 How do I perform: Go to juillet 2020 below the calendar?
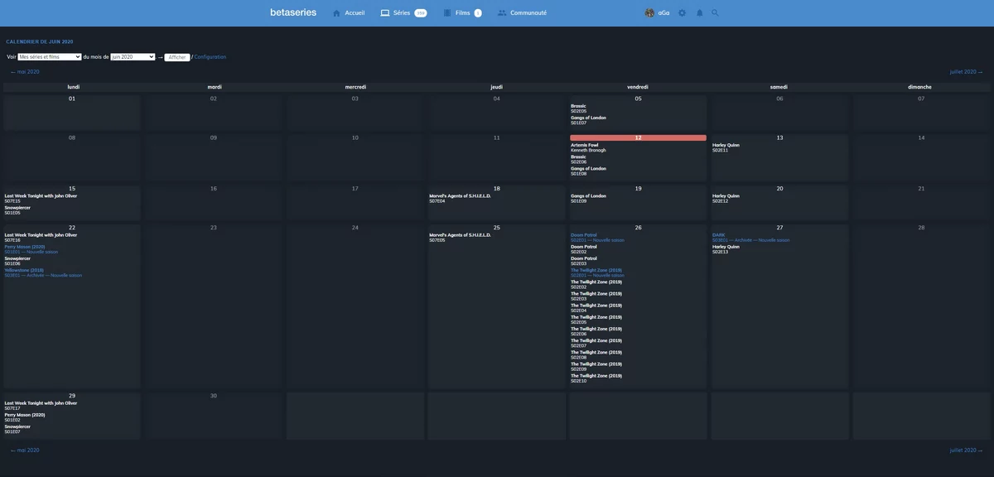[x=967, y=450]
